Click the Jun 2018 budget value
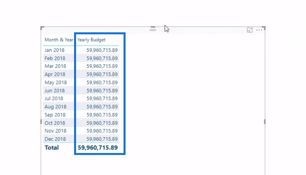The height and width of the screenshot is (175, 306). click(x=102, y=91)
